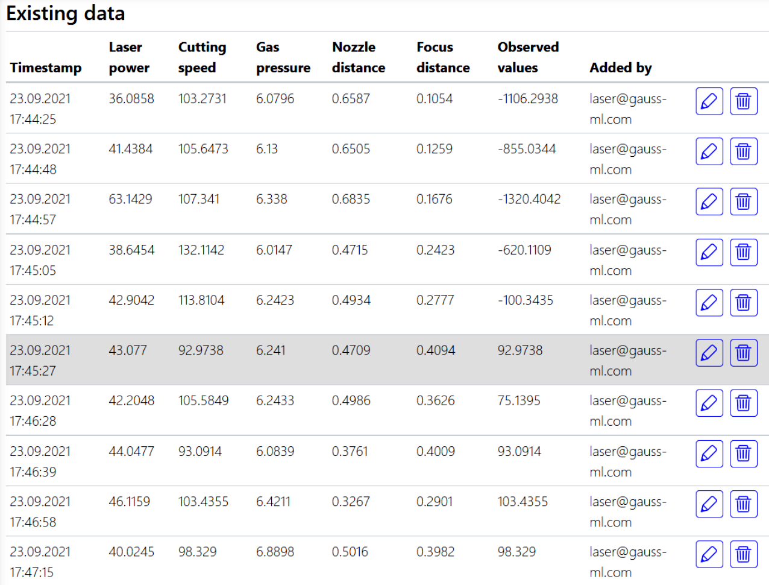The width and height of the screenshot is (769, 585).
Task: Edit the row with laser power 46.1159
Action: tap(709, 504)
